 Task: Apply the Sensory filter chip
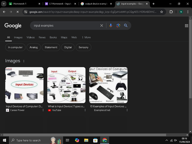(83, 47)
